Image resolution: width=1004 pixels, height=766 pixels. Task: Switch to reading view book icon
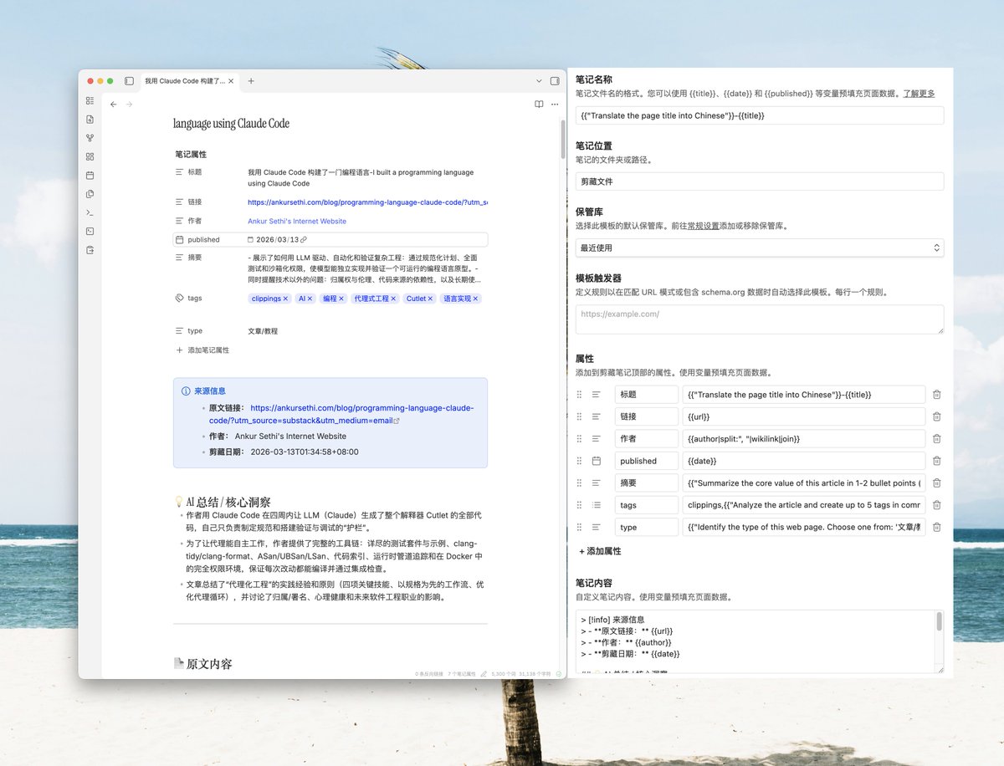(539, 105)
